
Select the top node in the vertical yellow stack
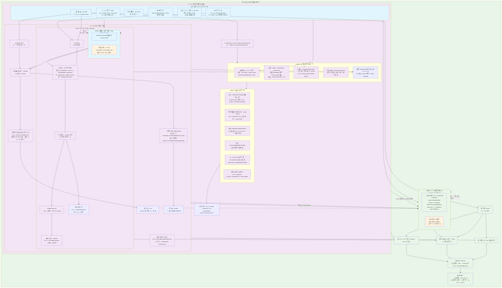point(237,98)
